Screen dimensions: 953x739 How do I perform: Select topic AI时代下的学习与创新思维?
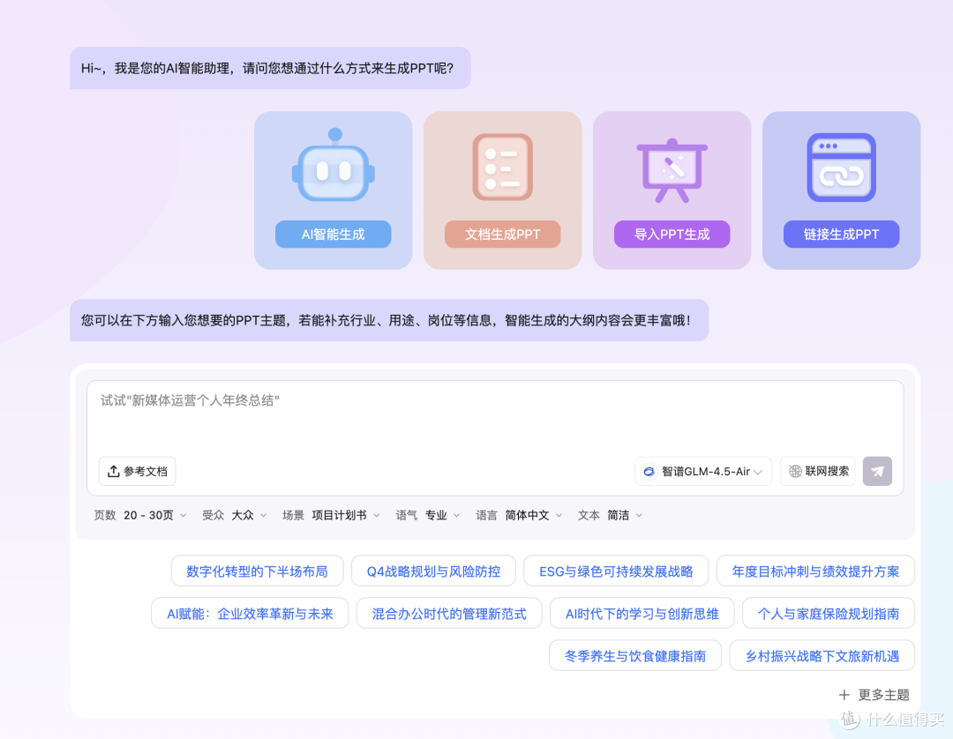click(x=642, y=613)
